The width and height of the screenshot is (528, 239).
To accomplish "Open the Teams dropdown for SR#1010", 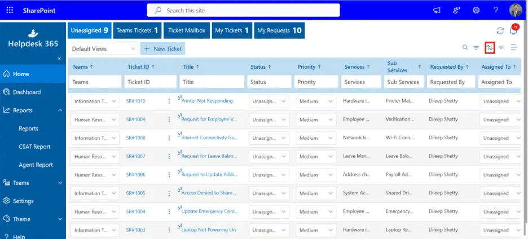I will (95, 101).
